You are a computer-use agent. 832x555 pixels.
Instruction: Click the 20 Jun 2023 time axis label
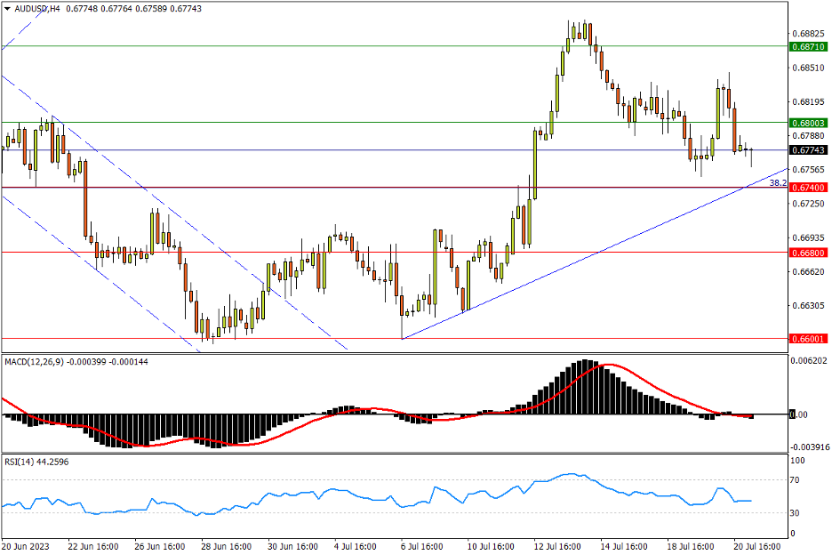coord(24,545)
